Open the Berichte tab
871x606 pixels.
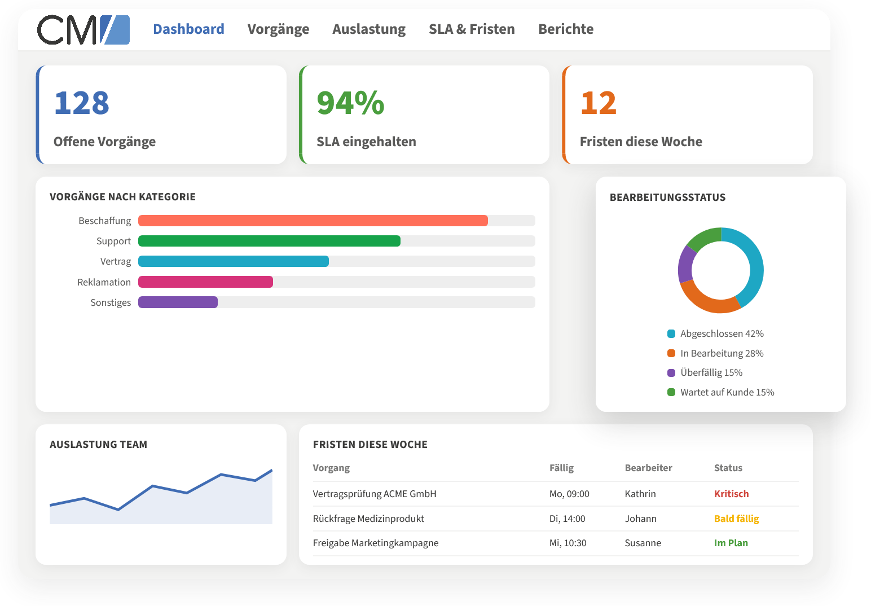(566, 29)
